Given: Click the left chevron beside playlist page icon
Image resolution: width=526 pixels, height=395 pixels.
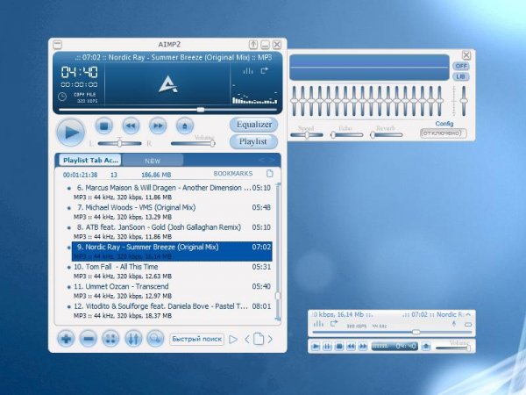Looking at the screenshot, I should pos(247,339).
